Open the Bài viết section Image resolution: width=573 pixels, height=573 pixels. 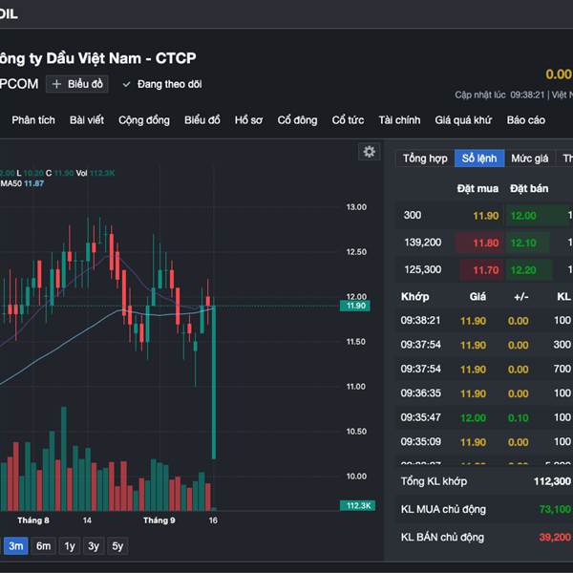click(87, 120)
